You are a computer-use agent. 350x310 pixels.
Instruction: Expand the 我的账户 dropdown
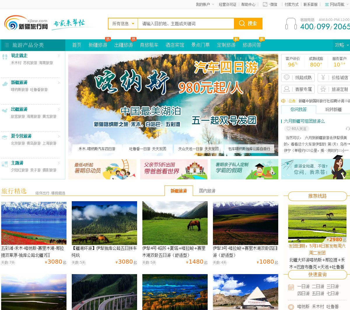205,4
